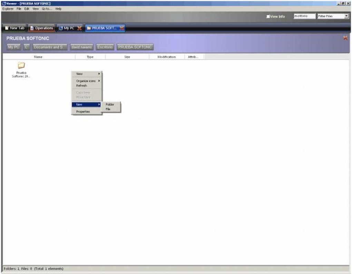The image size is (352, 274).
Task: Enable the View Info checkbox
Action: click(267, 16)
